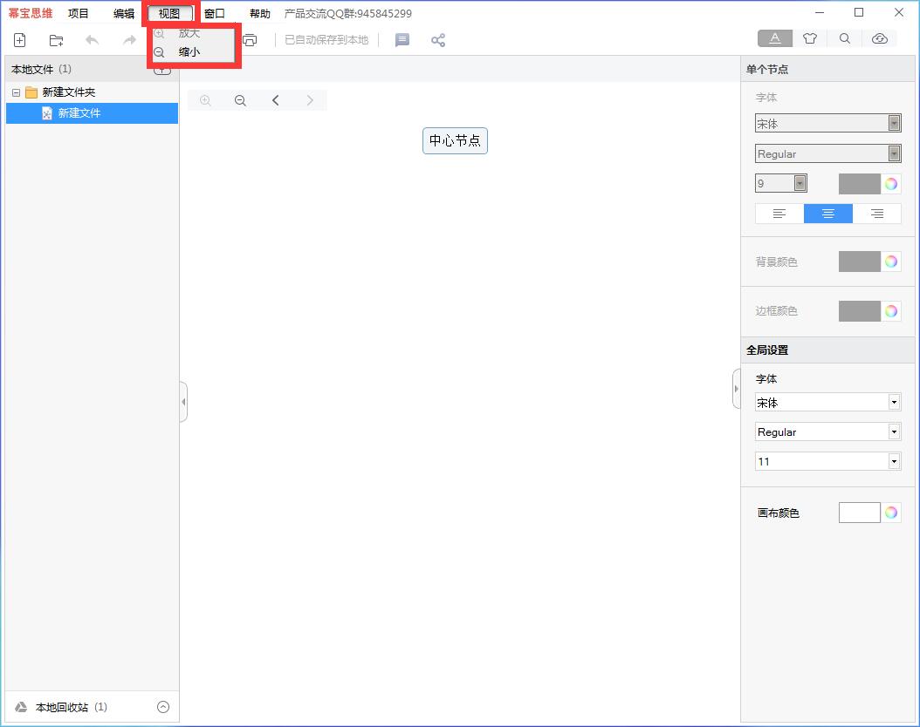
Task: Open the comment bubble icon
Action: (x=402, y=40)
